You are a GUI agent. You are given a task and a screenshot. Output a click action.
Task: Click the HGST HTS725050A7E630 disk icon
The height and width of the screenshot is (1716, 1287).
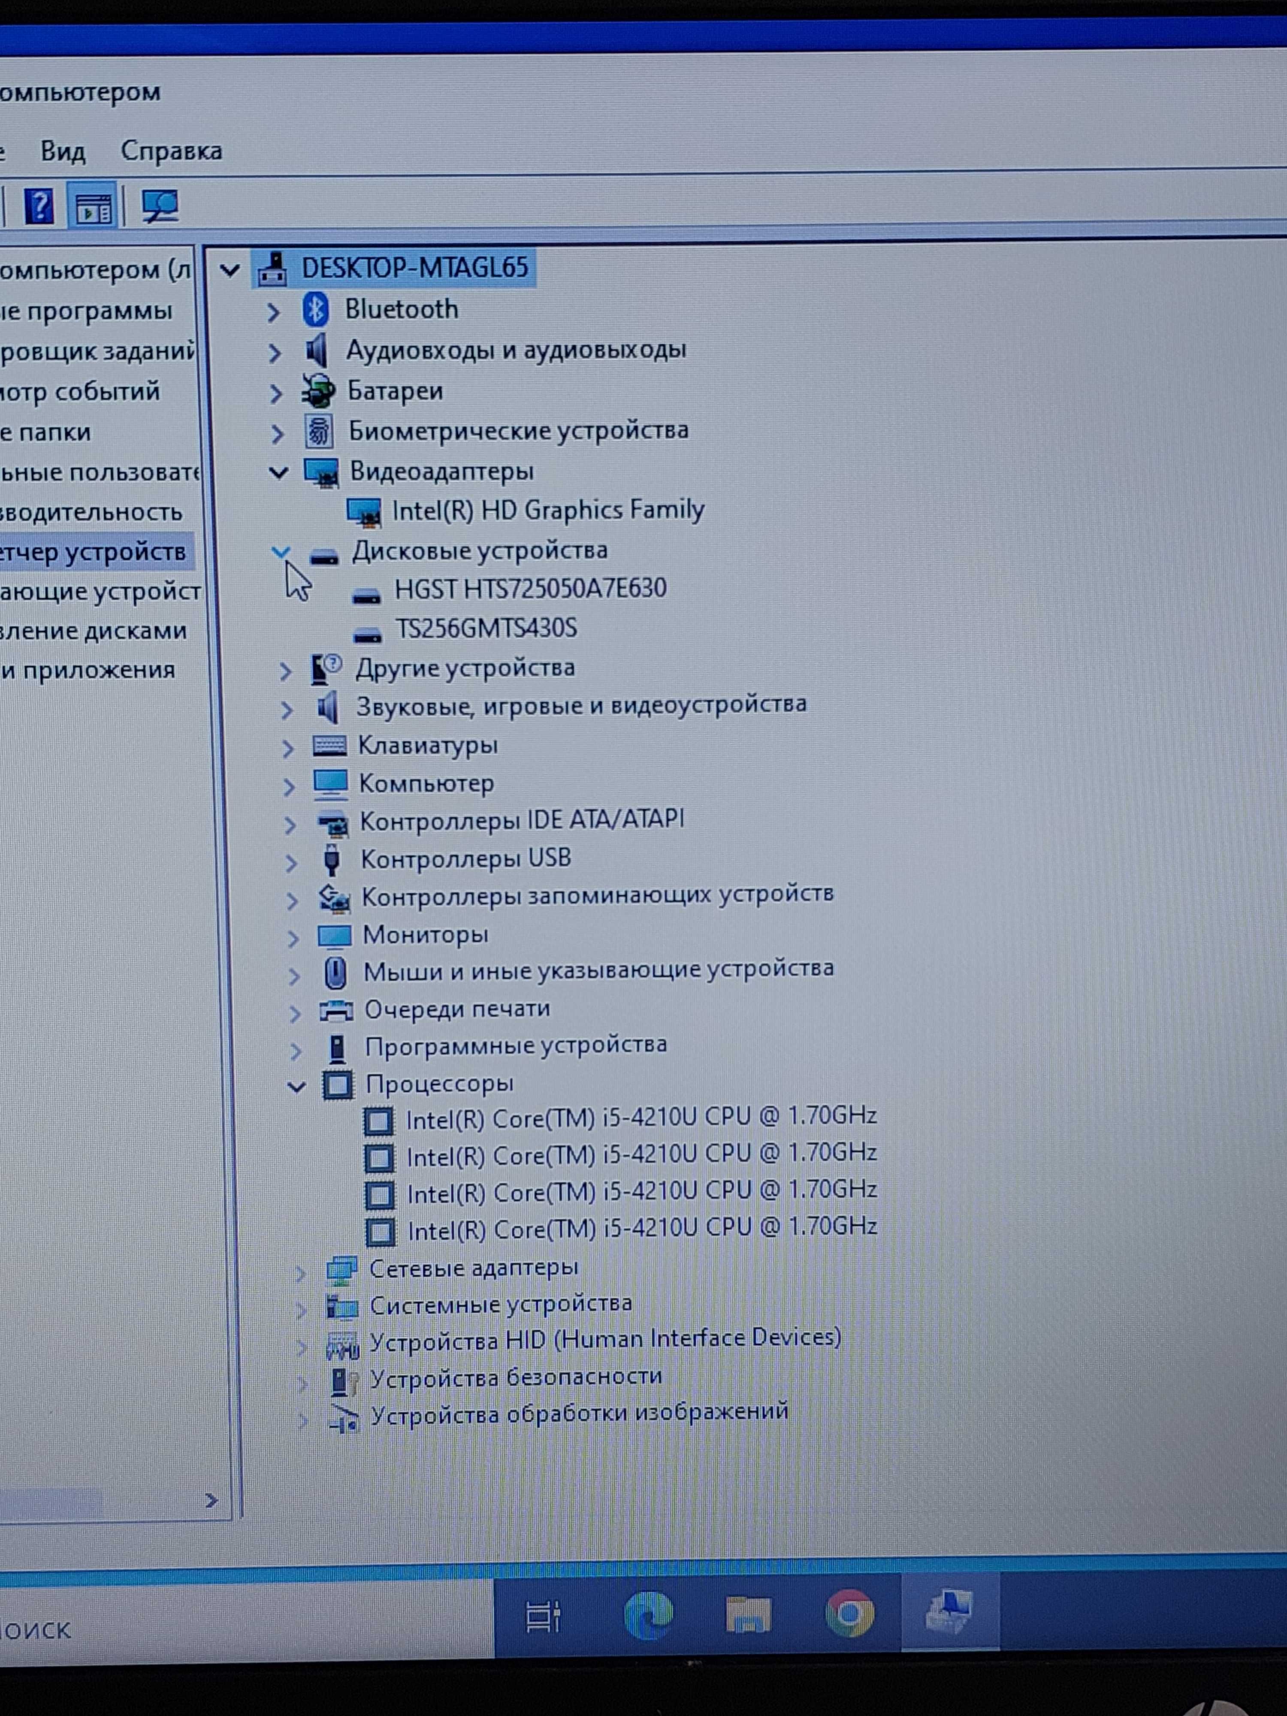pyautogui.click(x=366, y=595)
